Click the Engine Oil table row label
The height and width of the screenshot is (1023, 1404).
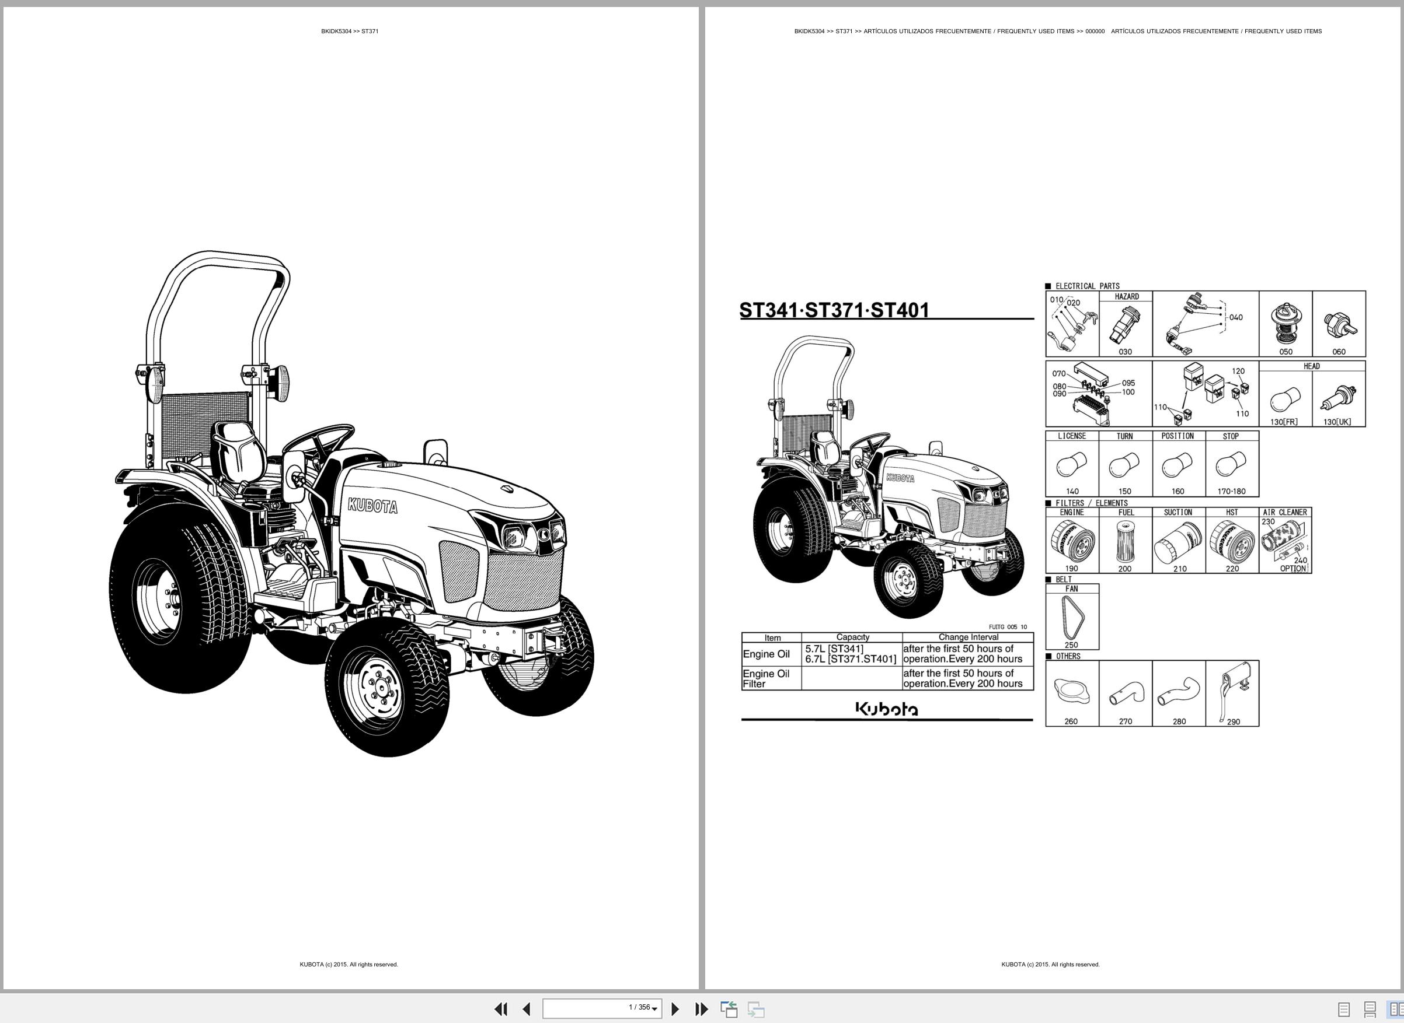(x=766, y=654)
